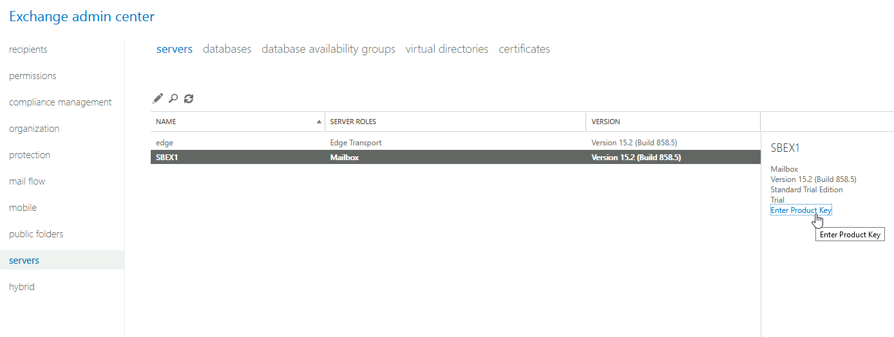The width and height of the screenshot is (894, 337).
Task: Switch to the servers tab
Action: tap(175, 49)
